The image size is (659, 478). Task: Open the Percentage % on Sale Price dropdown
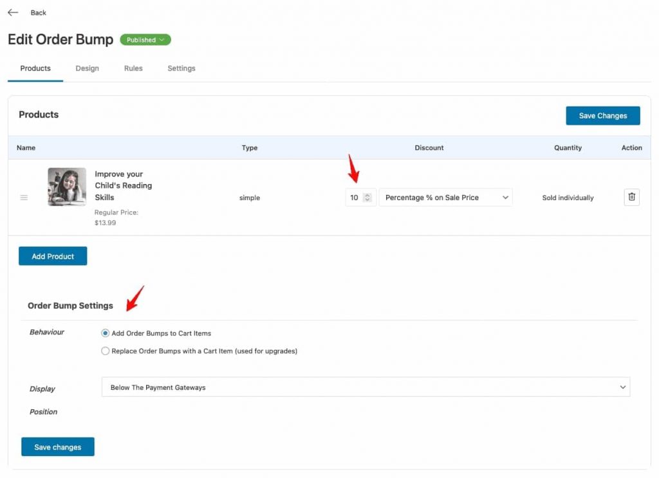pyautogui.click(x=445, y=198)
